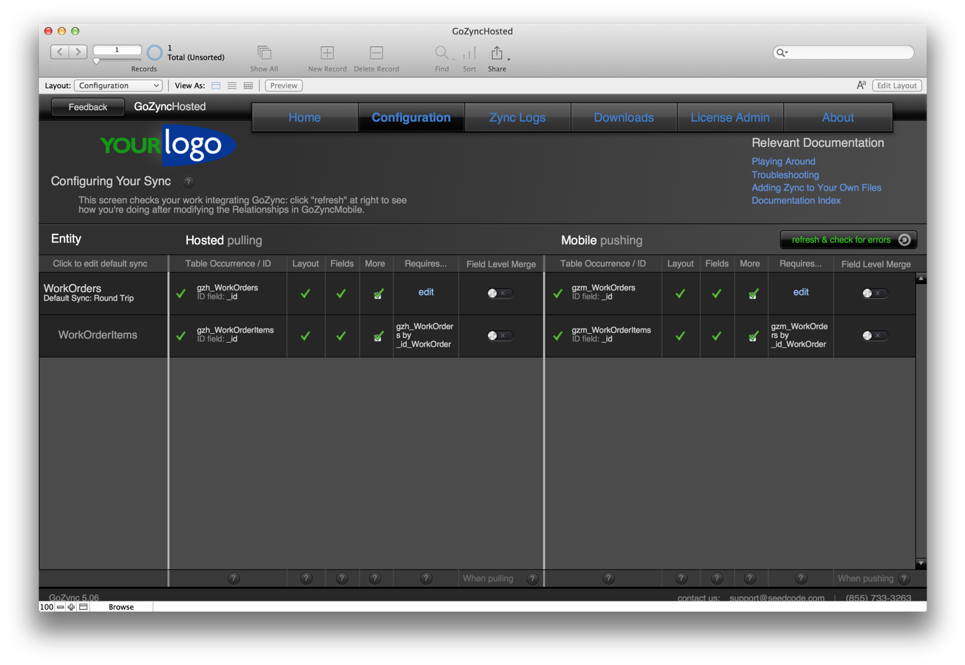Click the text formatting Aa icon

(861, 85)
